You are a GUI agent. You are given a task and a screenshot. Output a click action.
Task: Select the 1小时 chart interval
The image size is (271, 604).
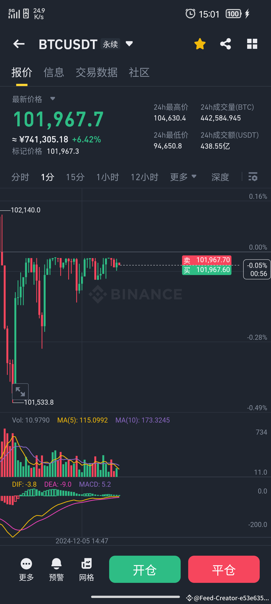coord(108,177)
